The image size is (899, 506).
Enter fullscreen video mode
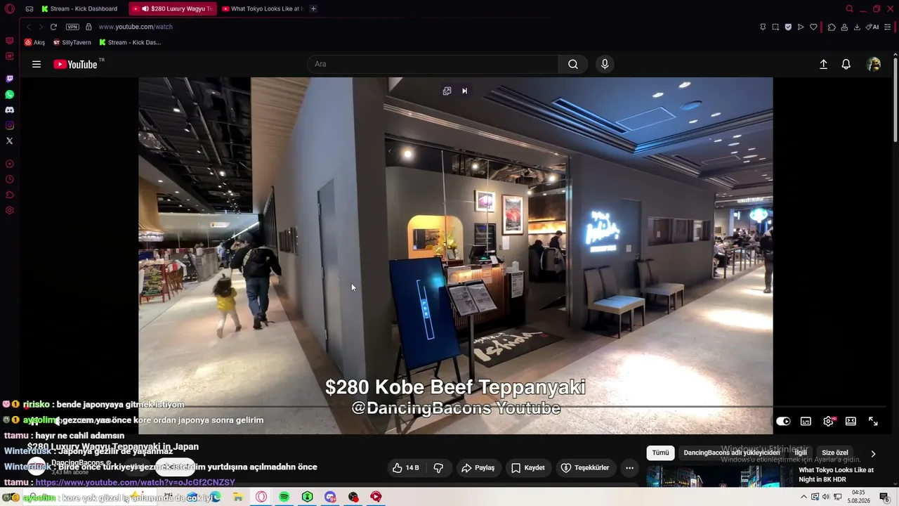873,421
